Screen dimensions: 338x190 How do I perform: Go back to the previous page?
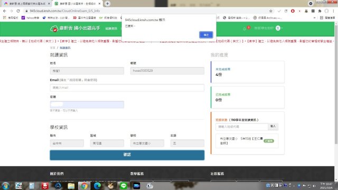5,11
